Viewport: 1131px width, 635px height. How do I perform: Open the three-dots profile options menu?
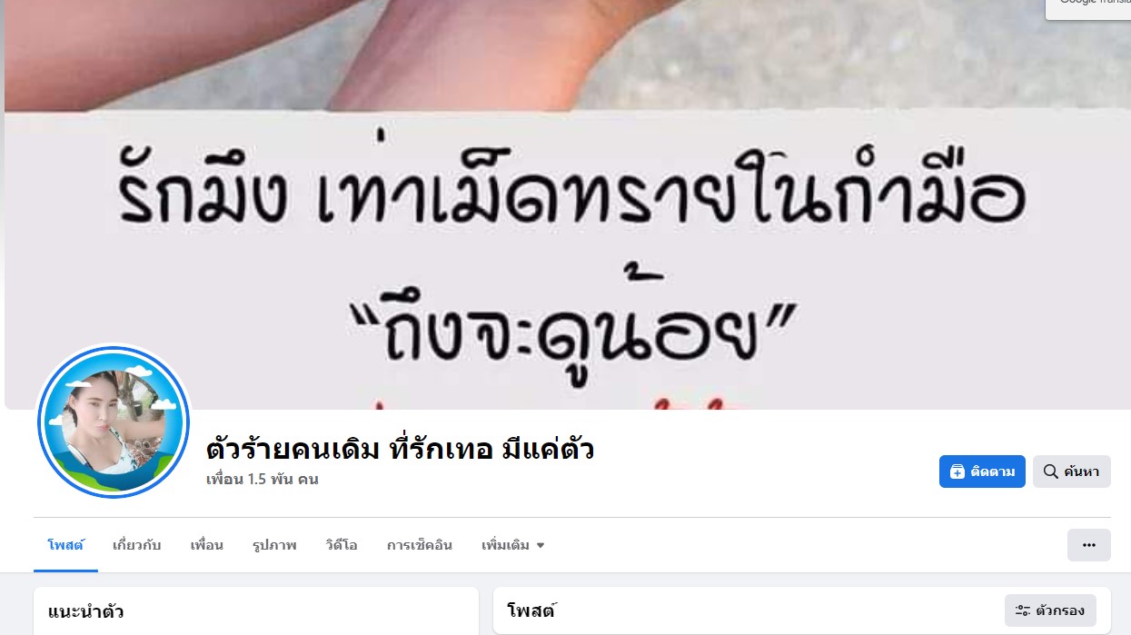(x=1089, y=545)
